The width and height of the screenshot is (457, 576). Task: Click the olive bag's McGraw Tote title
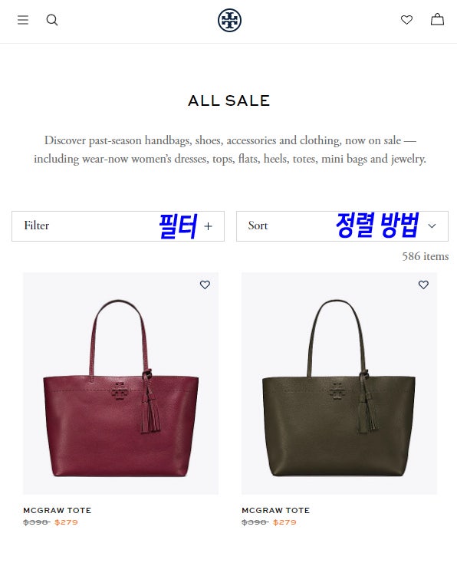tap(276, 510)
